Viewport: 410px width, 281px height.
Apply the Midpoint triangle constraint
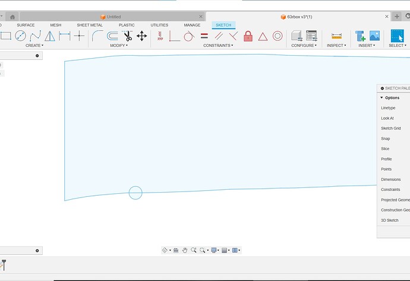pyautogui.click(x=263, y=37)
